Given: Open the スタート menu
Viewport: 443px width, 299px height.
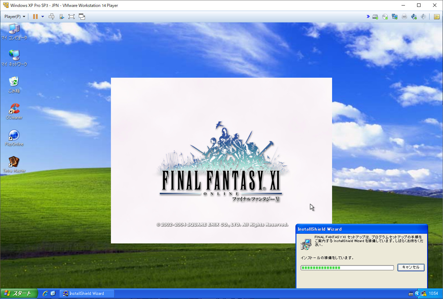Looking at the screenshot, I should (x=19, y=293).
